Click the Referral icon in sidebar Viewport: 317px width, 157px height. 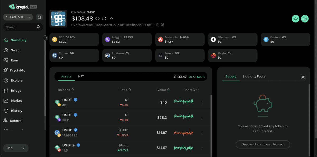6,121
